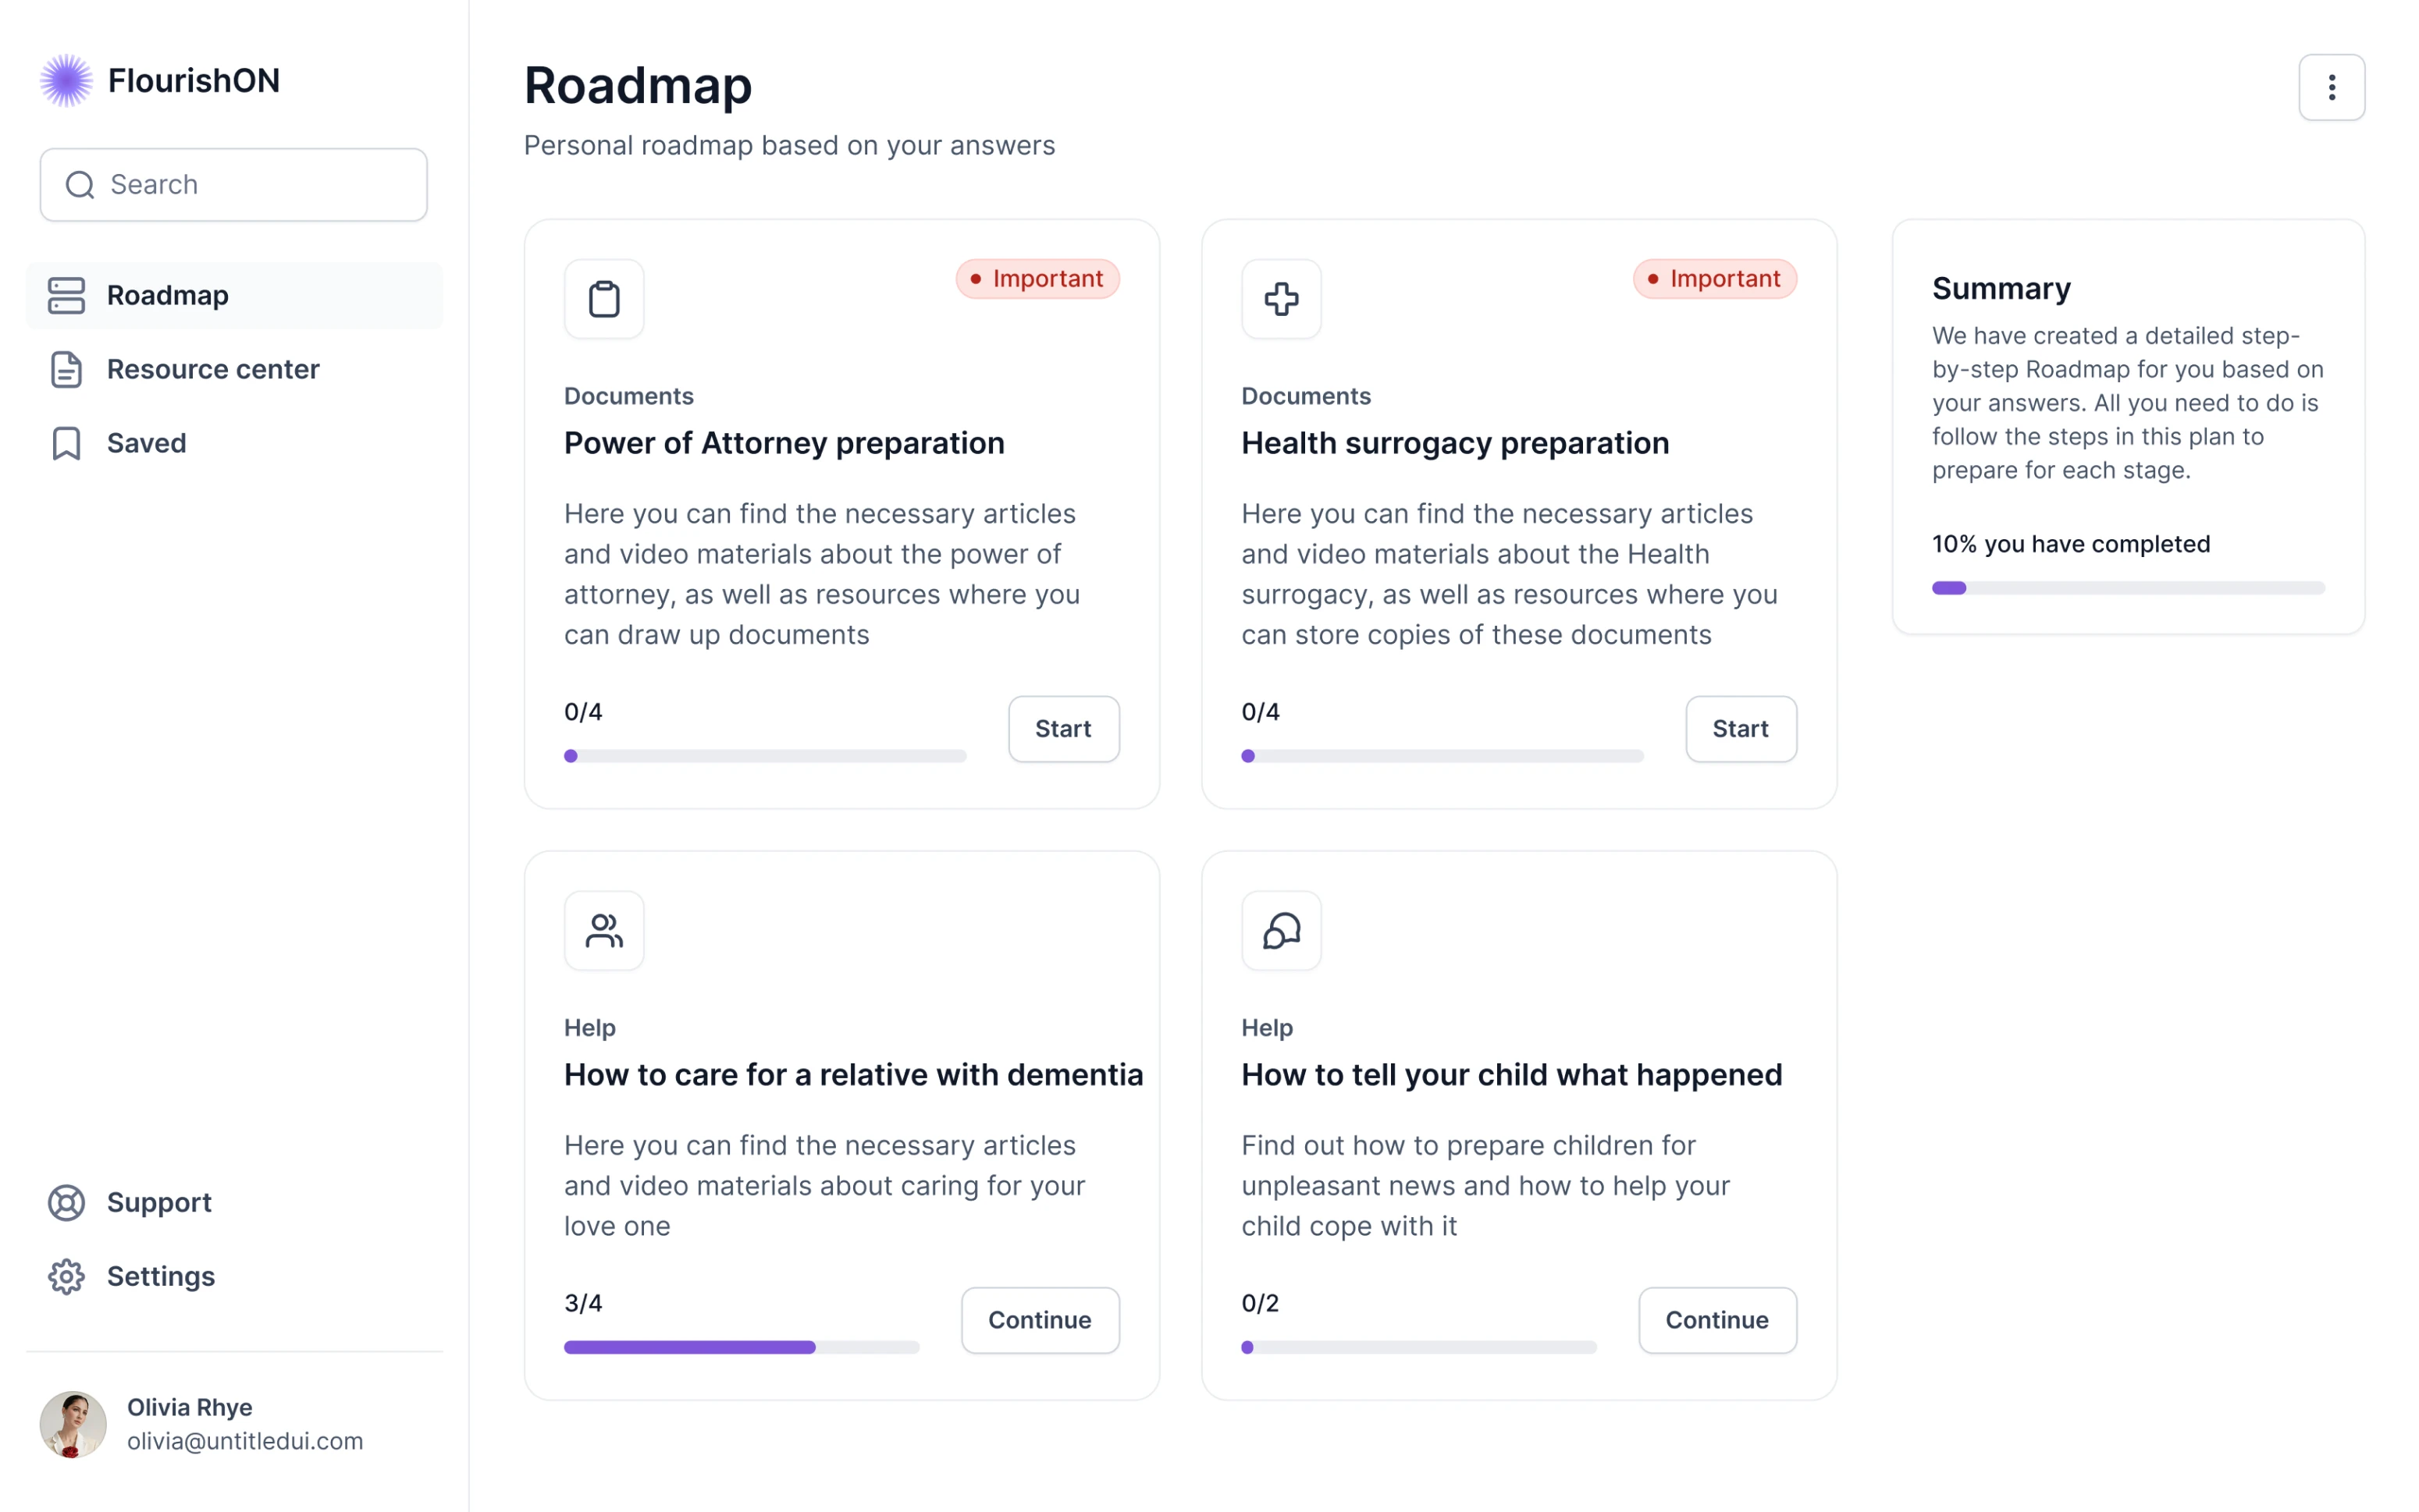Viewport: 2419px width, 1512px height.
Task: Start the Health surrogacy preparation
Action: click(x=1738, y=729)
